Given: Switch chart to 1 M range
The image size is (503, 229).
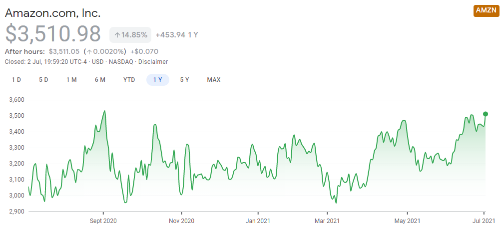Looking at the screenshot, I should pos(71,80).
